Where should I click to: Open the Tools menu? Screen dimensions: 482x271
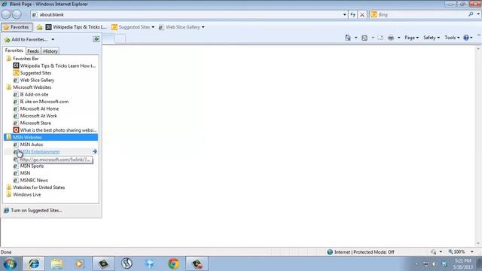pyautogui.click(x=452, y=38)
